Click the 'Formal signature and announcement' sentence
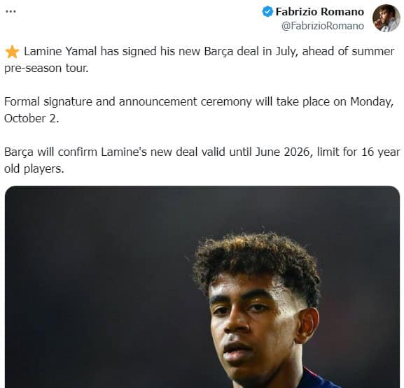The width and height of the screenshot is (404, 388). click(x=101, y=101)
